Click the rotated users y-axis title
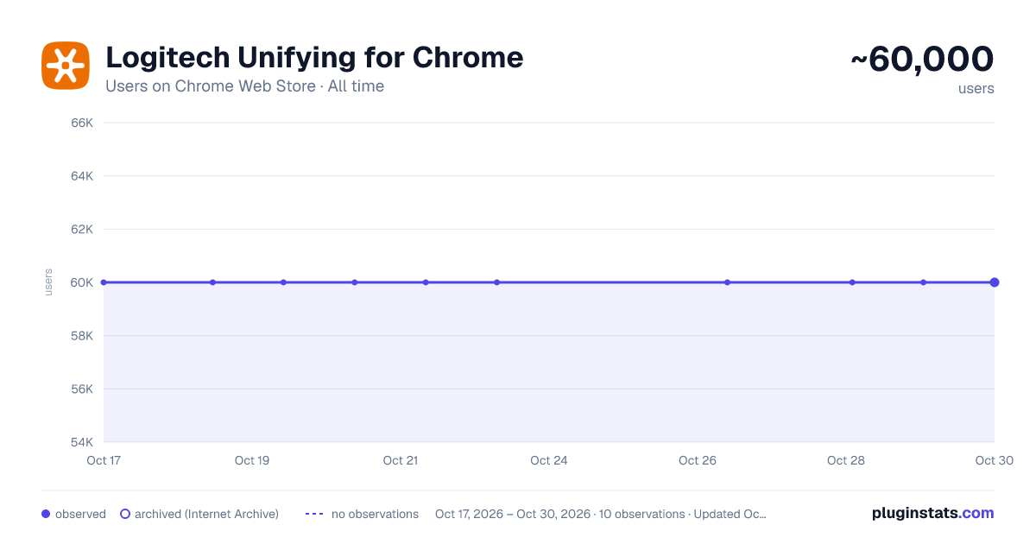 point(48,282)
